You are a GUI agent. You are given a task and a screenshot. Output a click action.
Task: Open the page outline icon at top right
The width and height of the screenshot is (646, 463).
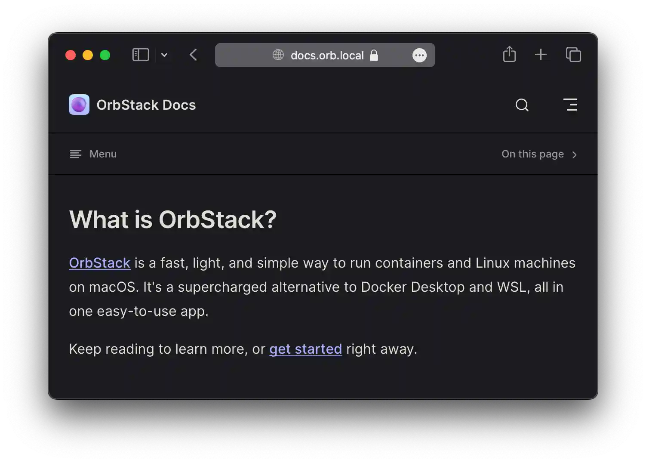(571, 105)
